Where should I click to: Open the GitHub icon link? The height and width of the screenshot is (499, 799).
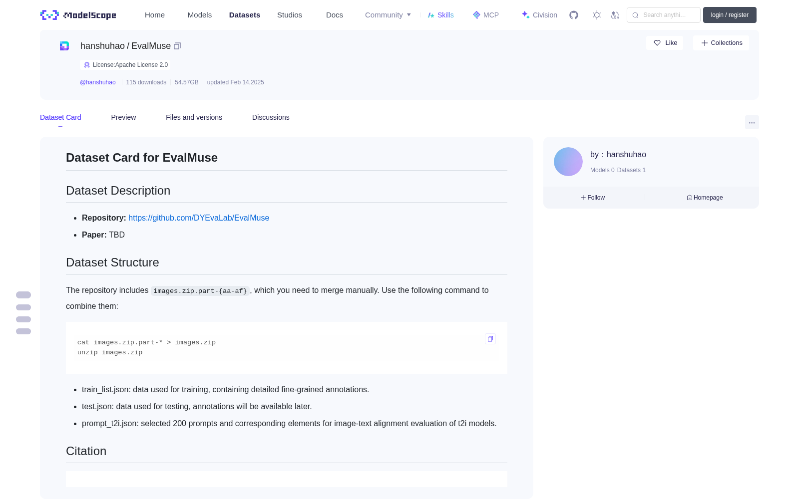tap(574, 15)
